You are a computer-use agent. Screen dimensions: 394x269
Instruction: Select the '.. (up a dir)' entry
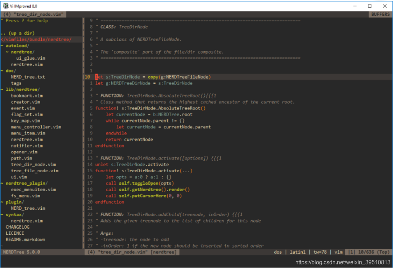pos(17,33)
